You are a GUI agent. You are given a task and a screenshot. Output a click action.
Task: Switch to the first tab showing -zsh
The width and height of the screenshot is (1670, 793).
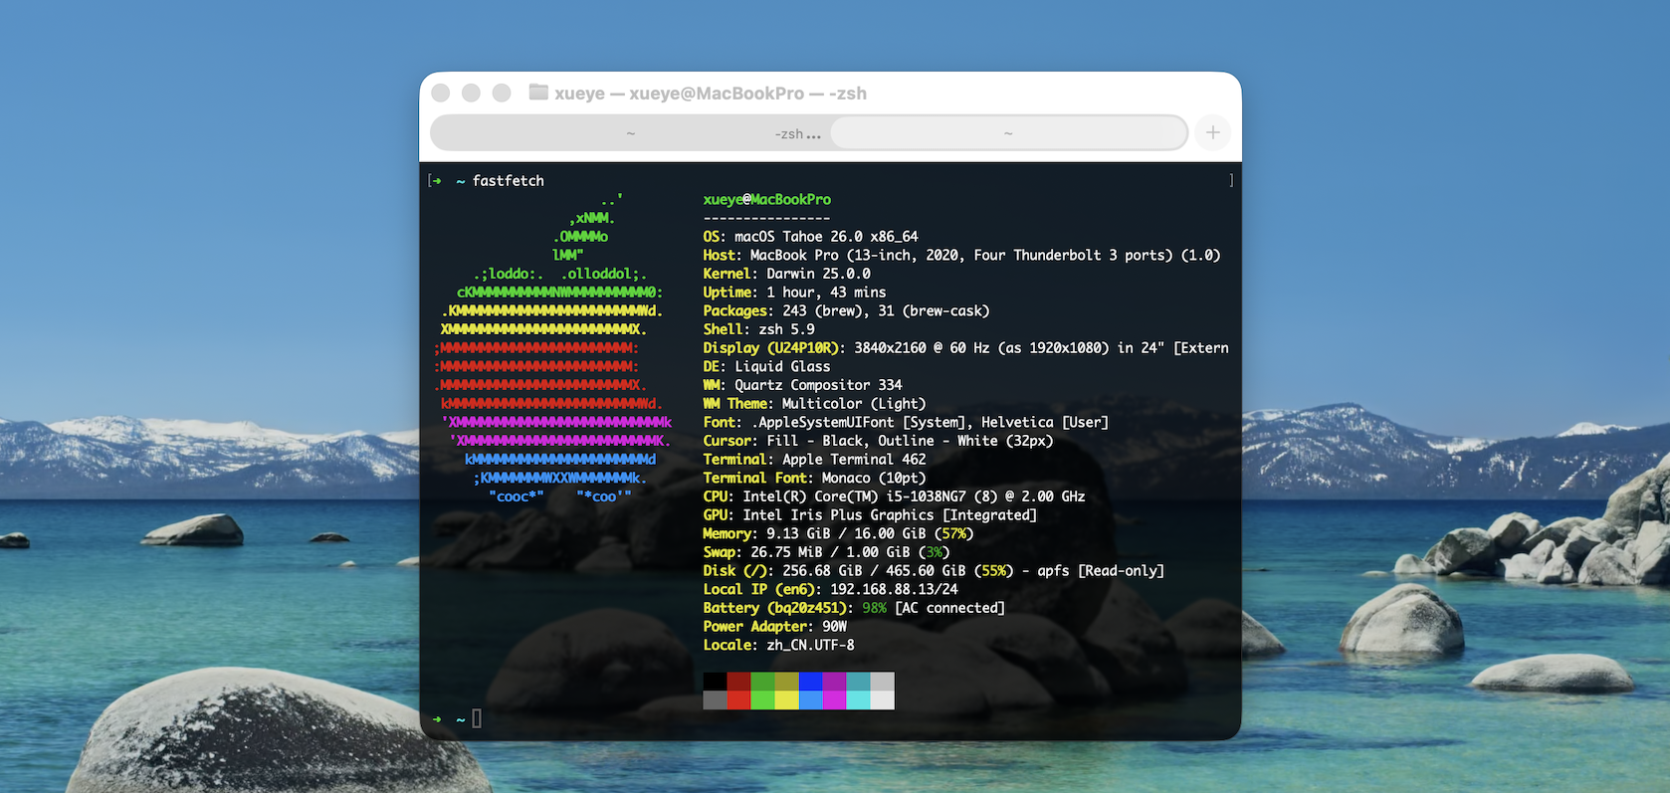[631, 133]
